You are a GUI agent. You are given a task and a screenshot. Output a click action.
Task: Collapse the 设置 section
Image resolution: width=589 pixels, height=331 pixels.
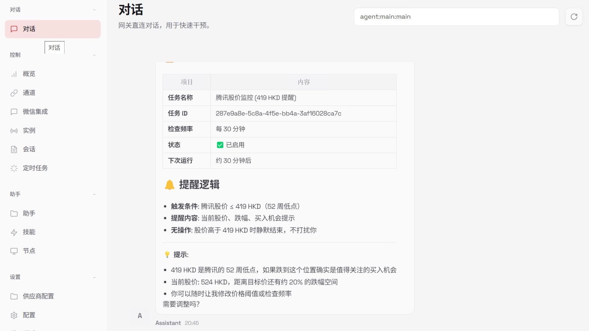click(95, 277)
